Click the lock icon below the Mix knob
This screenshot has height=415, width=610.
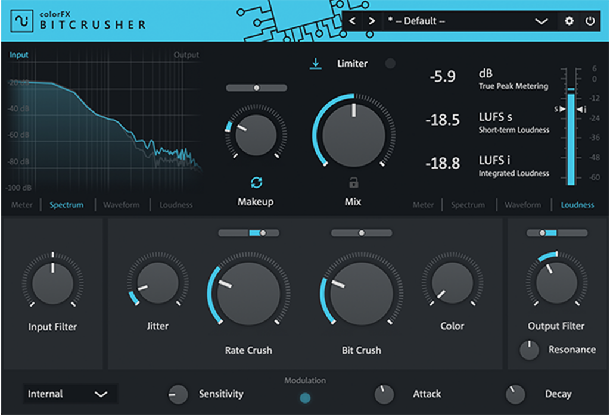[352, 183]
